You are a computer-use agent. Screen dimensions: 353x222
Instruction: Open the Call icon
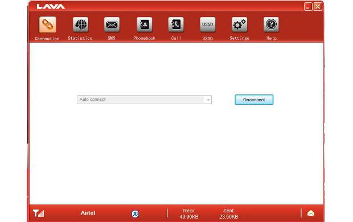[x=176, y=24]
